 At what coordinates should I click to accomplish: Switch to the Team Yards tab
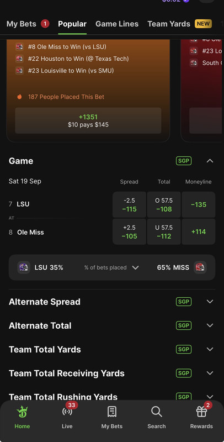click(x=169, y=24)
